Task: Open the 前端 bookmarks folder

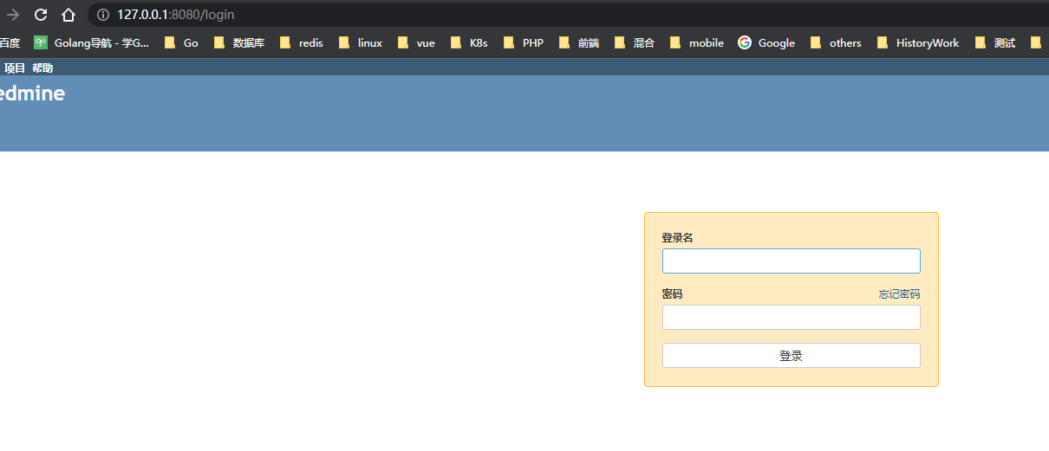Action: (578, 42)
